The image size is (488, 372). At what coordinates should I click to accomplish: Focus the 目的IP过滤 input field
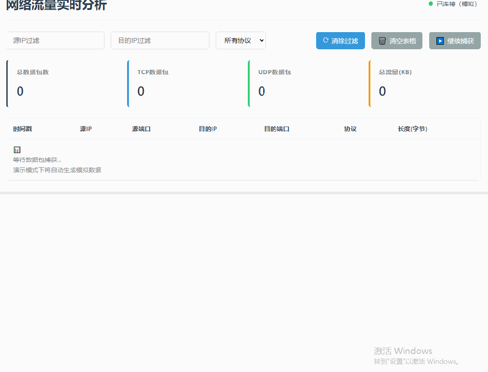click(x=160, y=41)
